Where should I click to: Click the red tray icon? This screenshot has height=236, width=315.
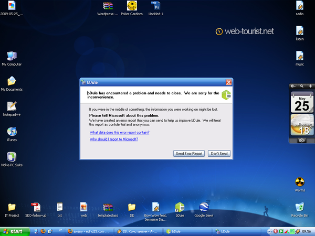coord(276,231)
